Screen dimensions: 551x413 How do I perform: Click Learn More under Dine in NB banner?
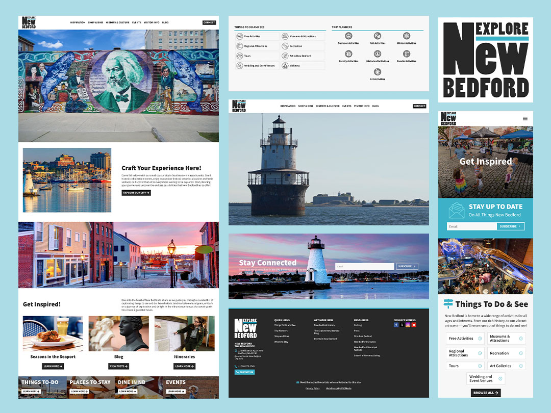(x=128, y=391)
